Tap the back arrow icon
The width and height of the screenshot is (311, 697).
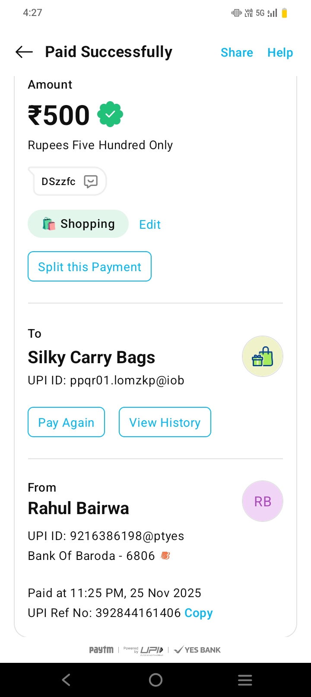[24, 52]
